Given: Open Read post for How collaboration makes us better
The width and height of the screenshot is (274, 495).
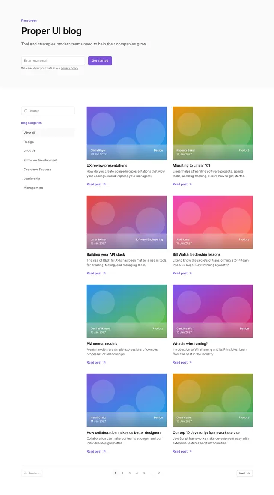Looking at the screenshot, I should click(x=96, y=451).
